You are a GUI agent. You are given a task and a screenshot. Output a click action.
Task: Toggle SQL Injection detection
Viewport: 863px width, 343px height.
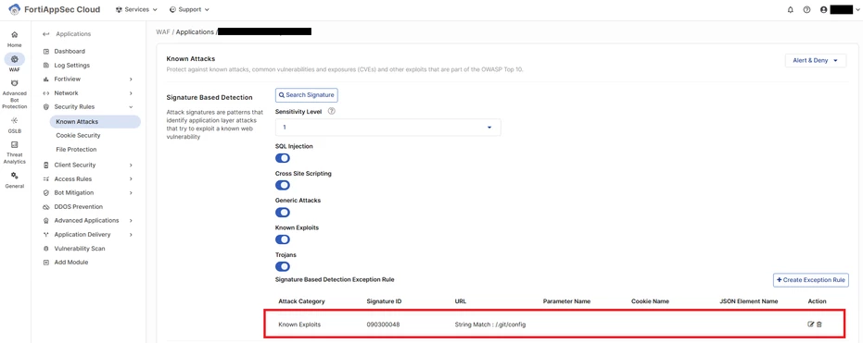tap(283, 158)
